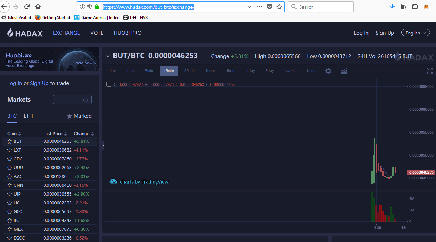Collapse the markets side panel handle
The height and width of the screenshot is (242, 436).
tap(103, 145)
